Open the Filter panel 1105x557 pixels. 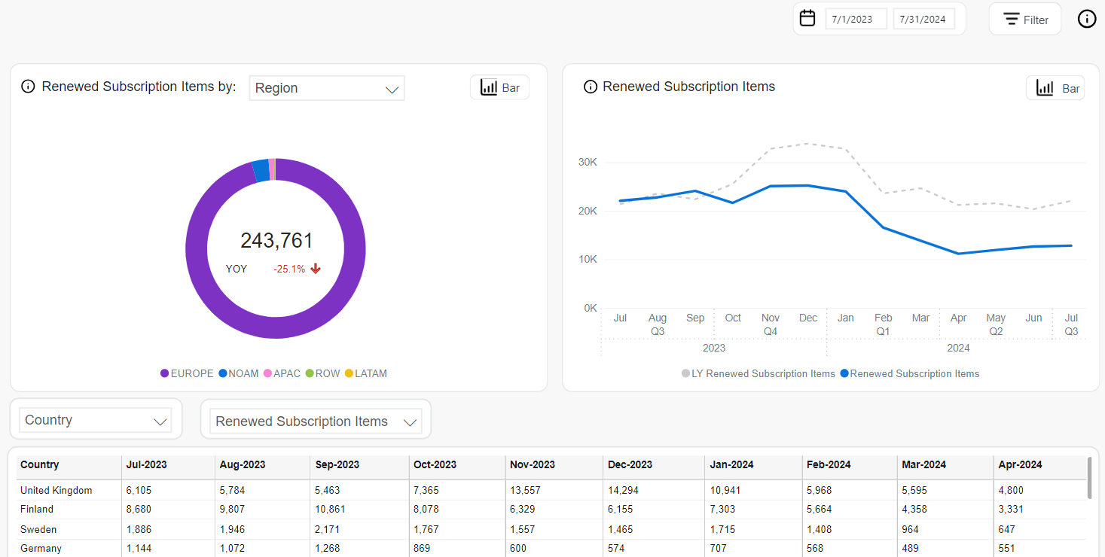point(1025,20)
